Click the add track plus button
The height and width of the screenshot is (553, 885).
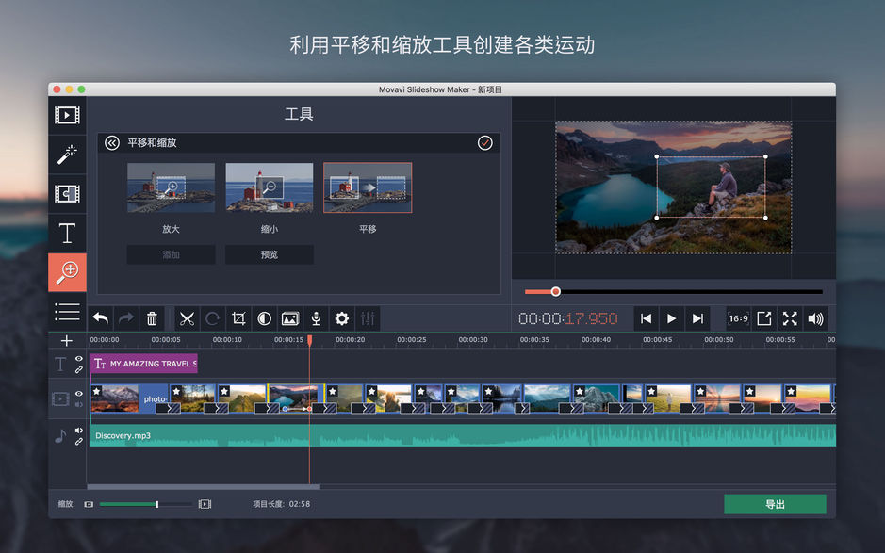(66, 341)
